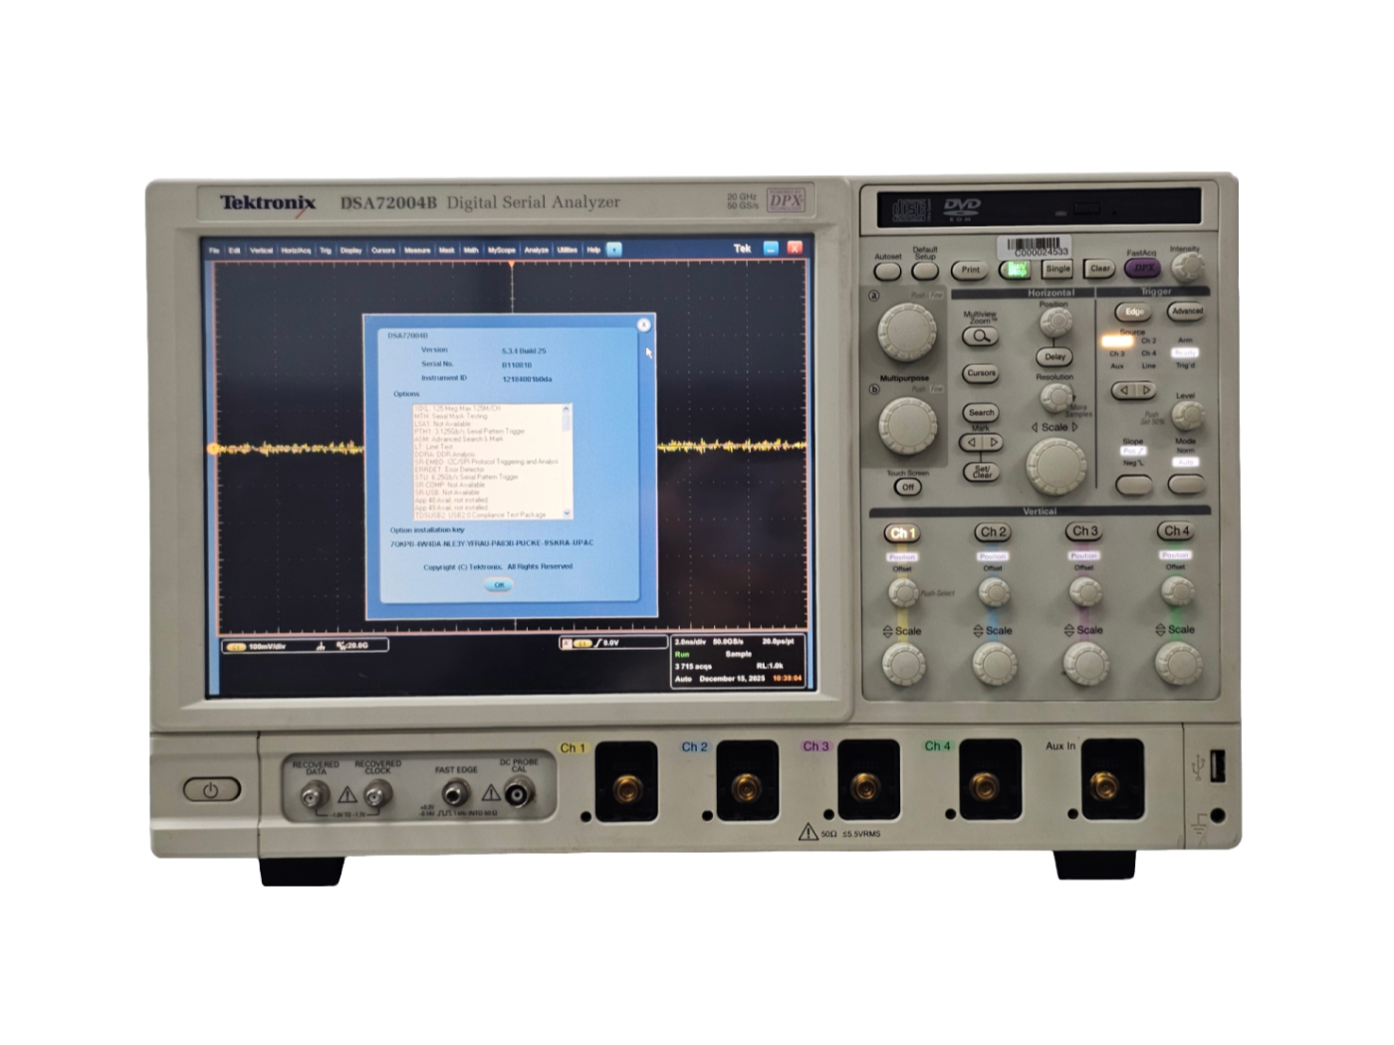Open the File menu on the scope screen
The image size is (1394, 1045).
pos(214,250)
